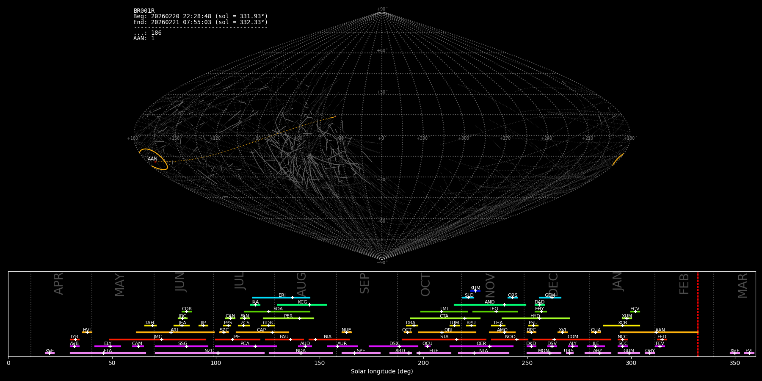Click the NTA shower label
762x381 pixels.
coord(483,351)
